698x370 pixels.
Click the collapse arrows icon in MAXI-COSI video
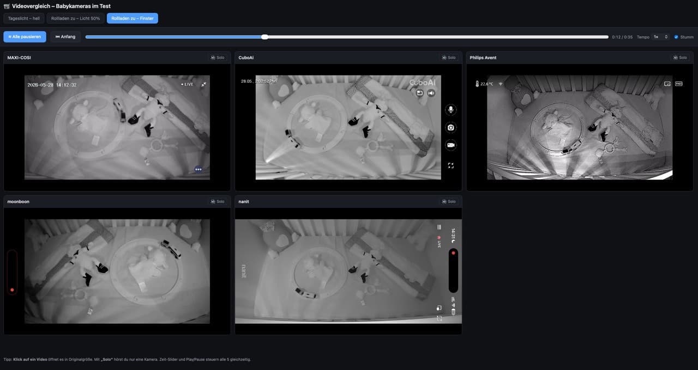click(x=203, y=84)
